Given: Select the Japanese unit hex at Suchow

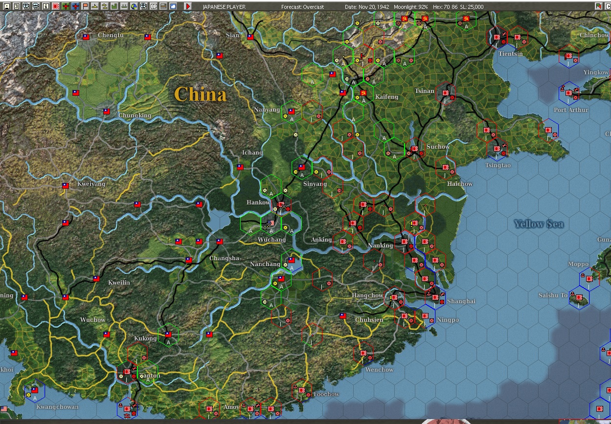Looking at the screenshot, I should [x=415, y=149].
